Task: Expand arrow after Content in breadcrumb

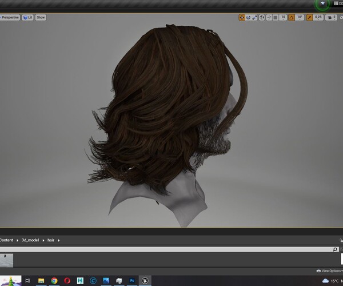Action: tap(17, 240)
